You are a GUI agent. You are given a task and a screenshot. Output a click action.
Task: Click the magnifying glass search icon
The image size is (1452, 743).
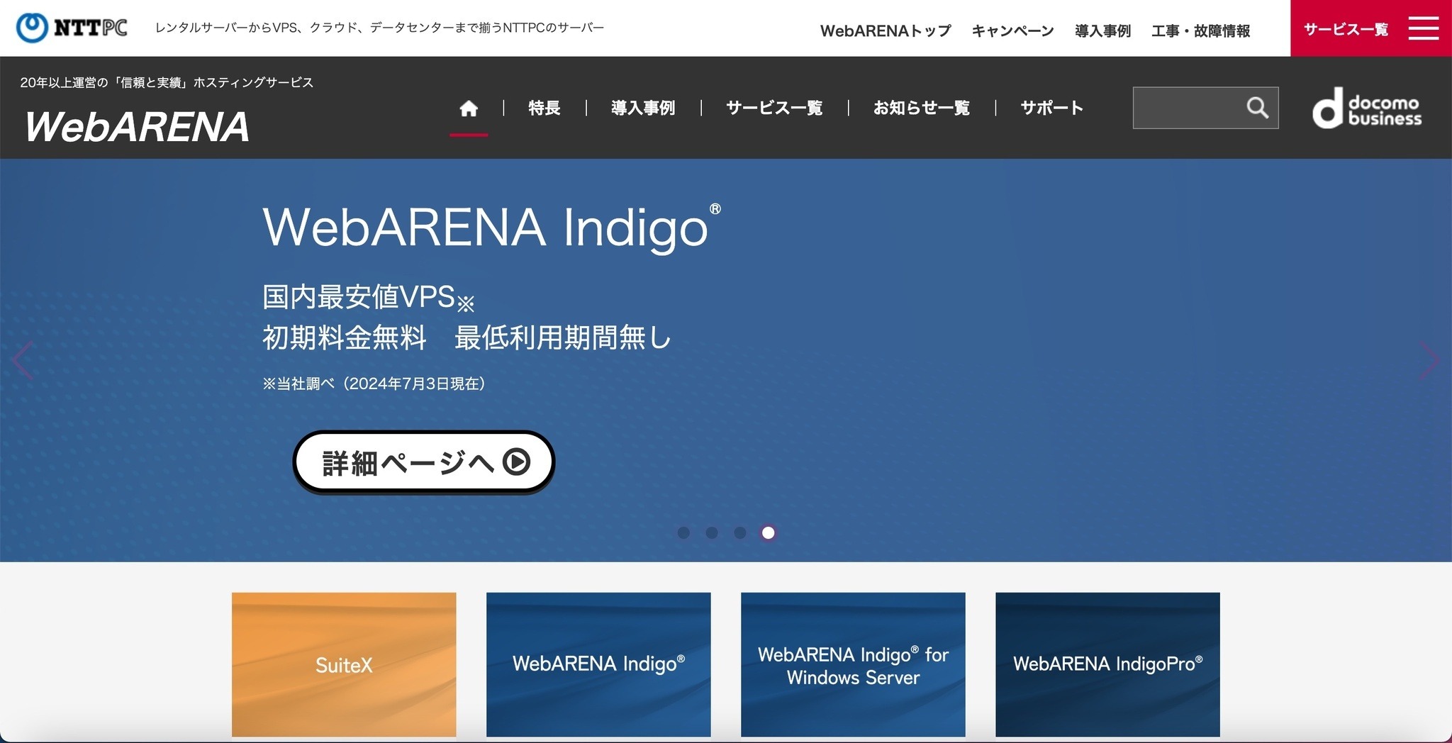pos(1257,108)
